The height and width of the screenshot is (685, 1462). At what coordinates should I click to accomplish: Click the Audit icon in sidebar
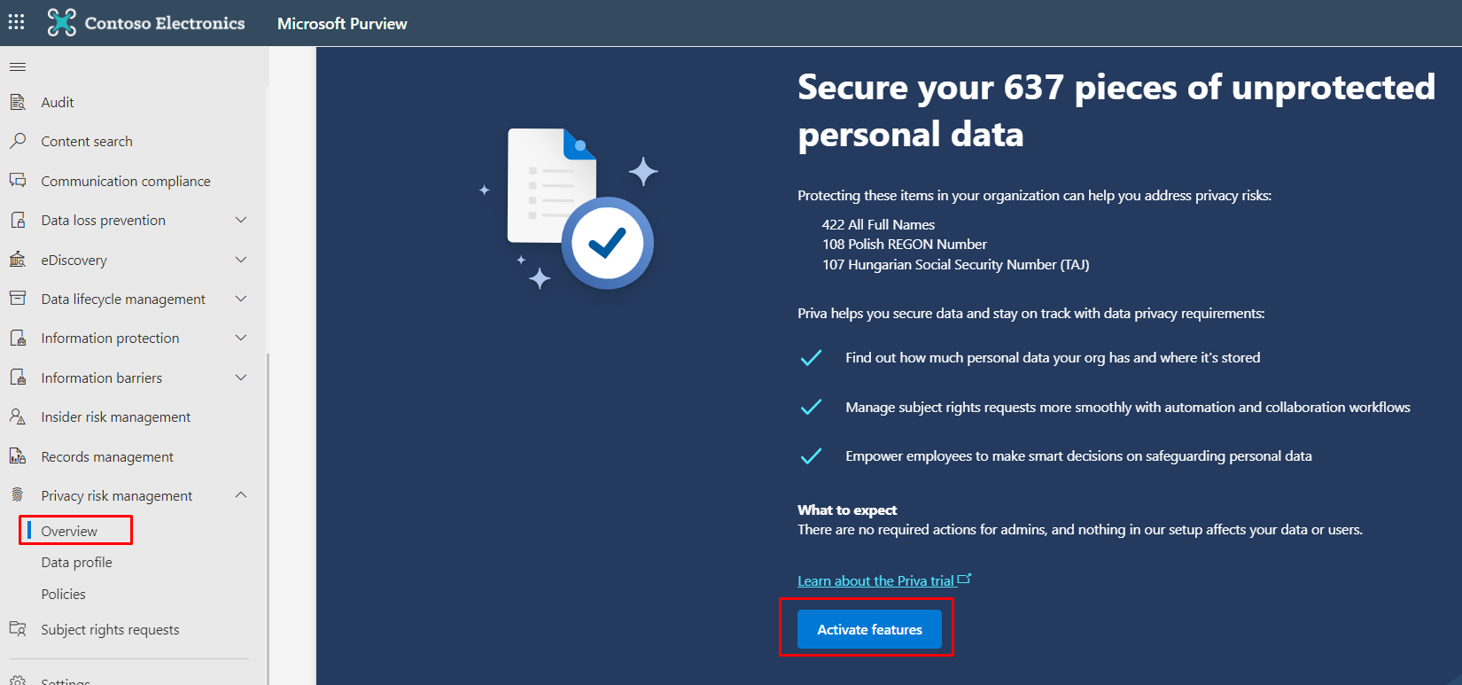tap(18, 102)
